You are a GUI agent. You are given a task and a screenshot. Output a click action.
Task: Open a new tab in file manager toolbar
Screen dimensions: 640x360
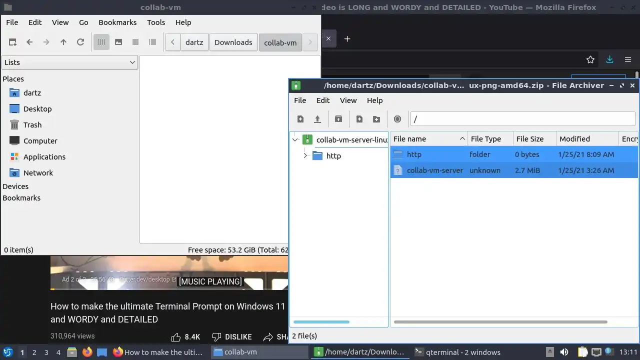pyautogui.click(x=12, y=42)
